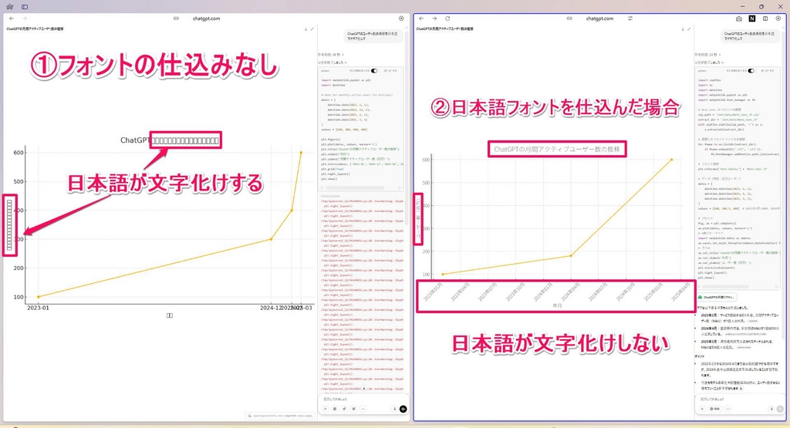
Task: Toggle the code details switch in the right pane
Action: point(751,71)
